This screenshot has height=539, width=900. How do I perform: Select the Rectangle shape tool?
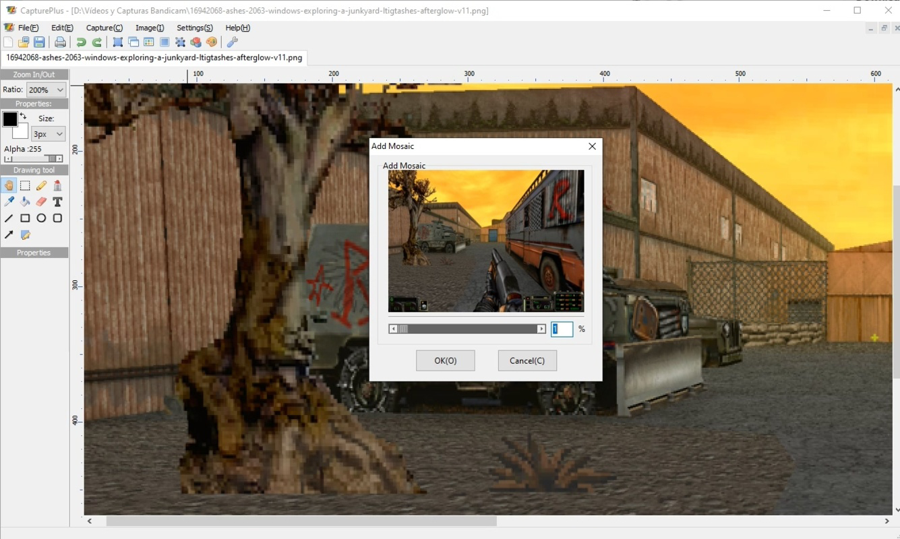25,218
